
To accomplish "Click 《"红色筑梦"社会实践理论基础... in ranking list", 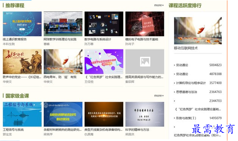I will (198, 109).
